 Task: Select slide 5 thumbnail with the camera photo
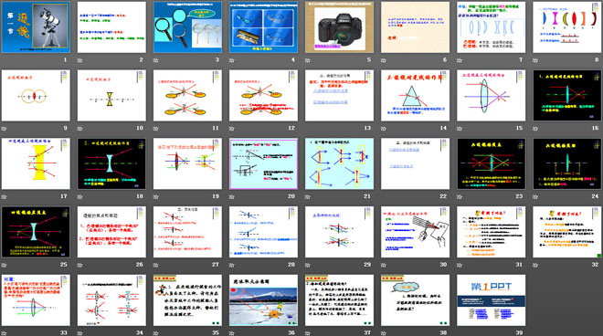click(340, 27)
